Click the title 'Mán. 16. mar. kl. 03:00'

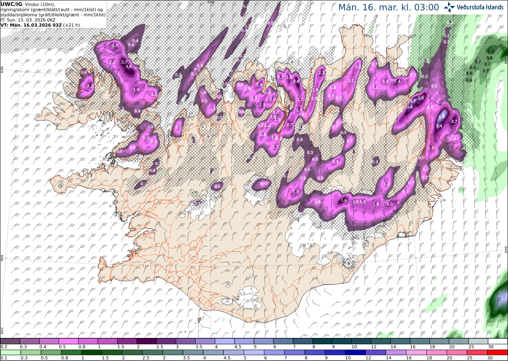click(x=389, y=7)
